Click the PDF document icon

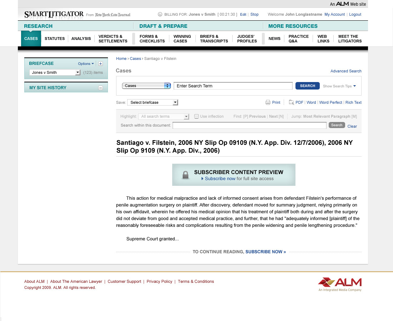click(x=291, y=102)
